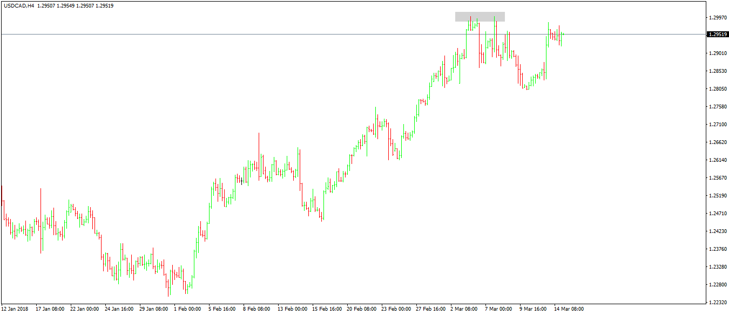Click the 1.23280 price axis label
The height and width of the screenshot is (315, 729).
click(718, 266)
